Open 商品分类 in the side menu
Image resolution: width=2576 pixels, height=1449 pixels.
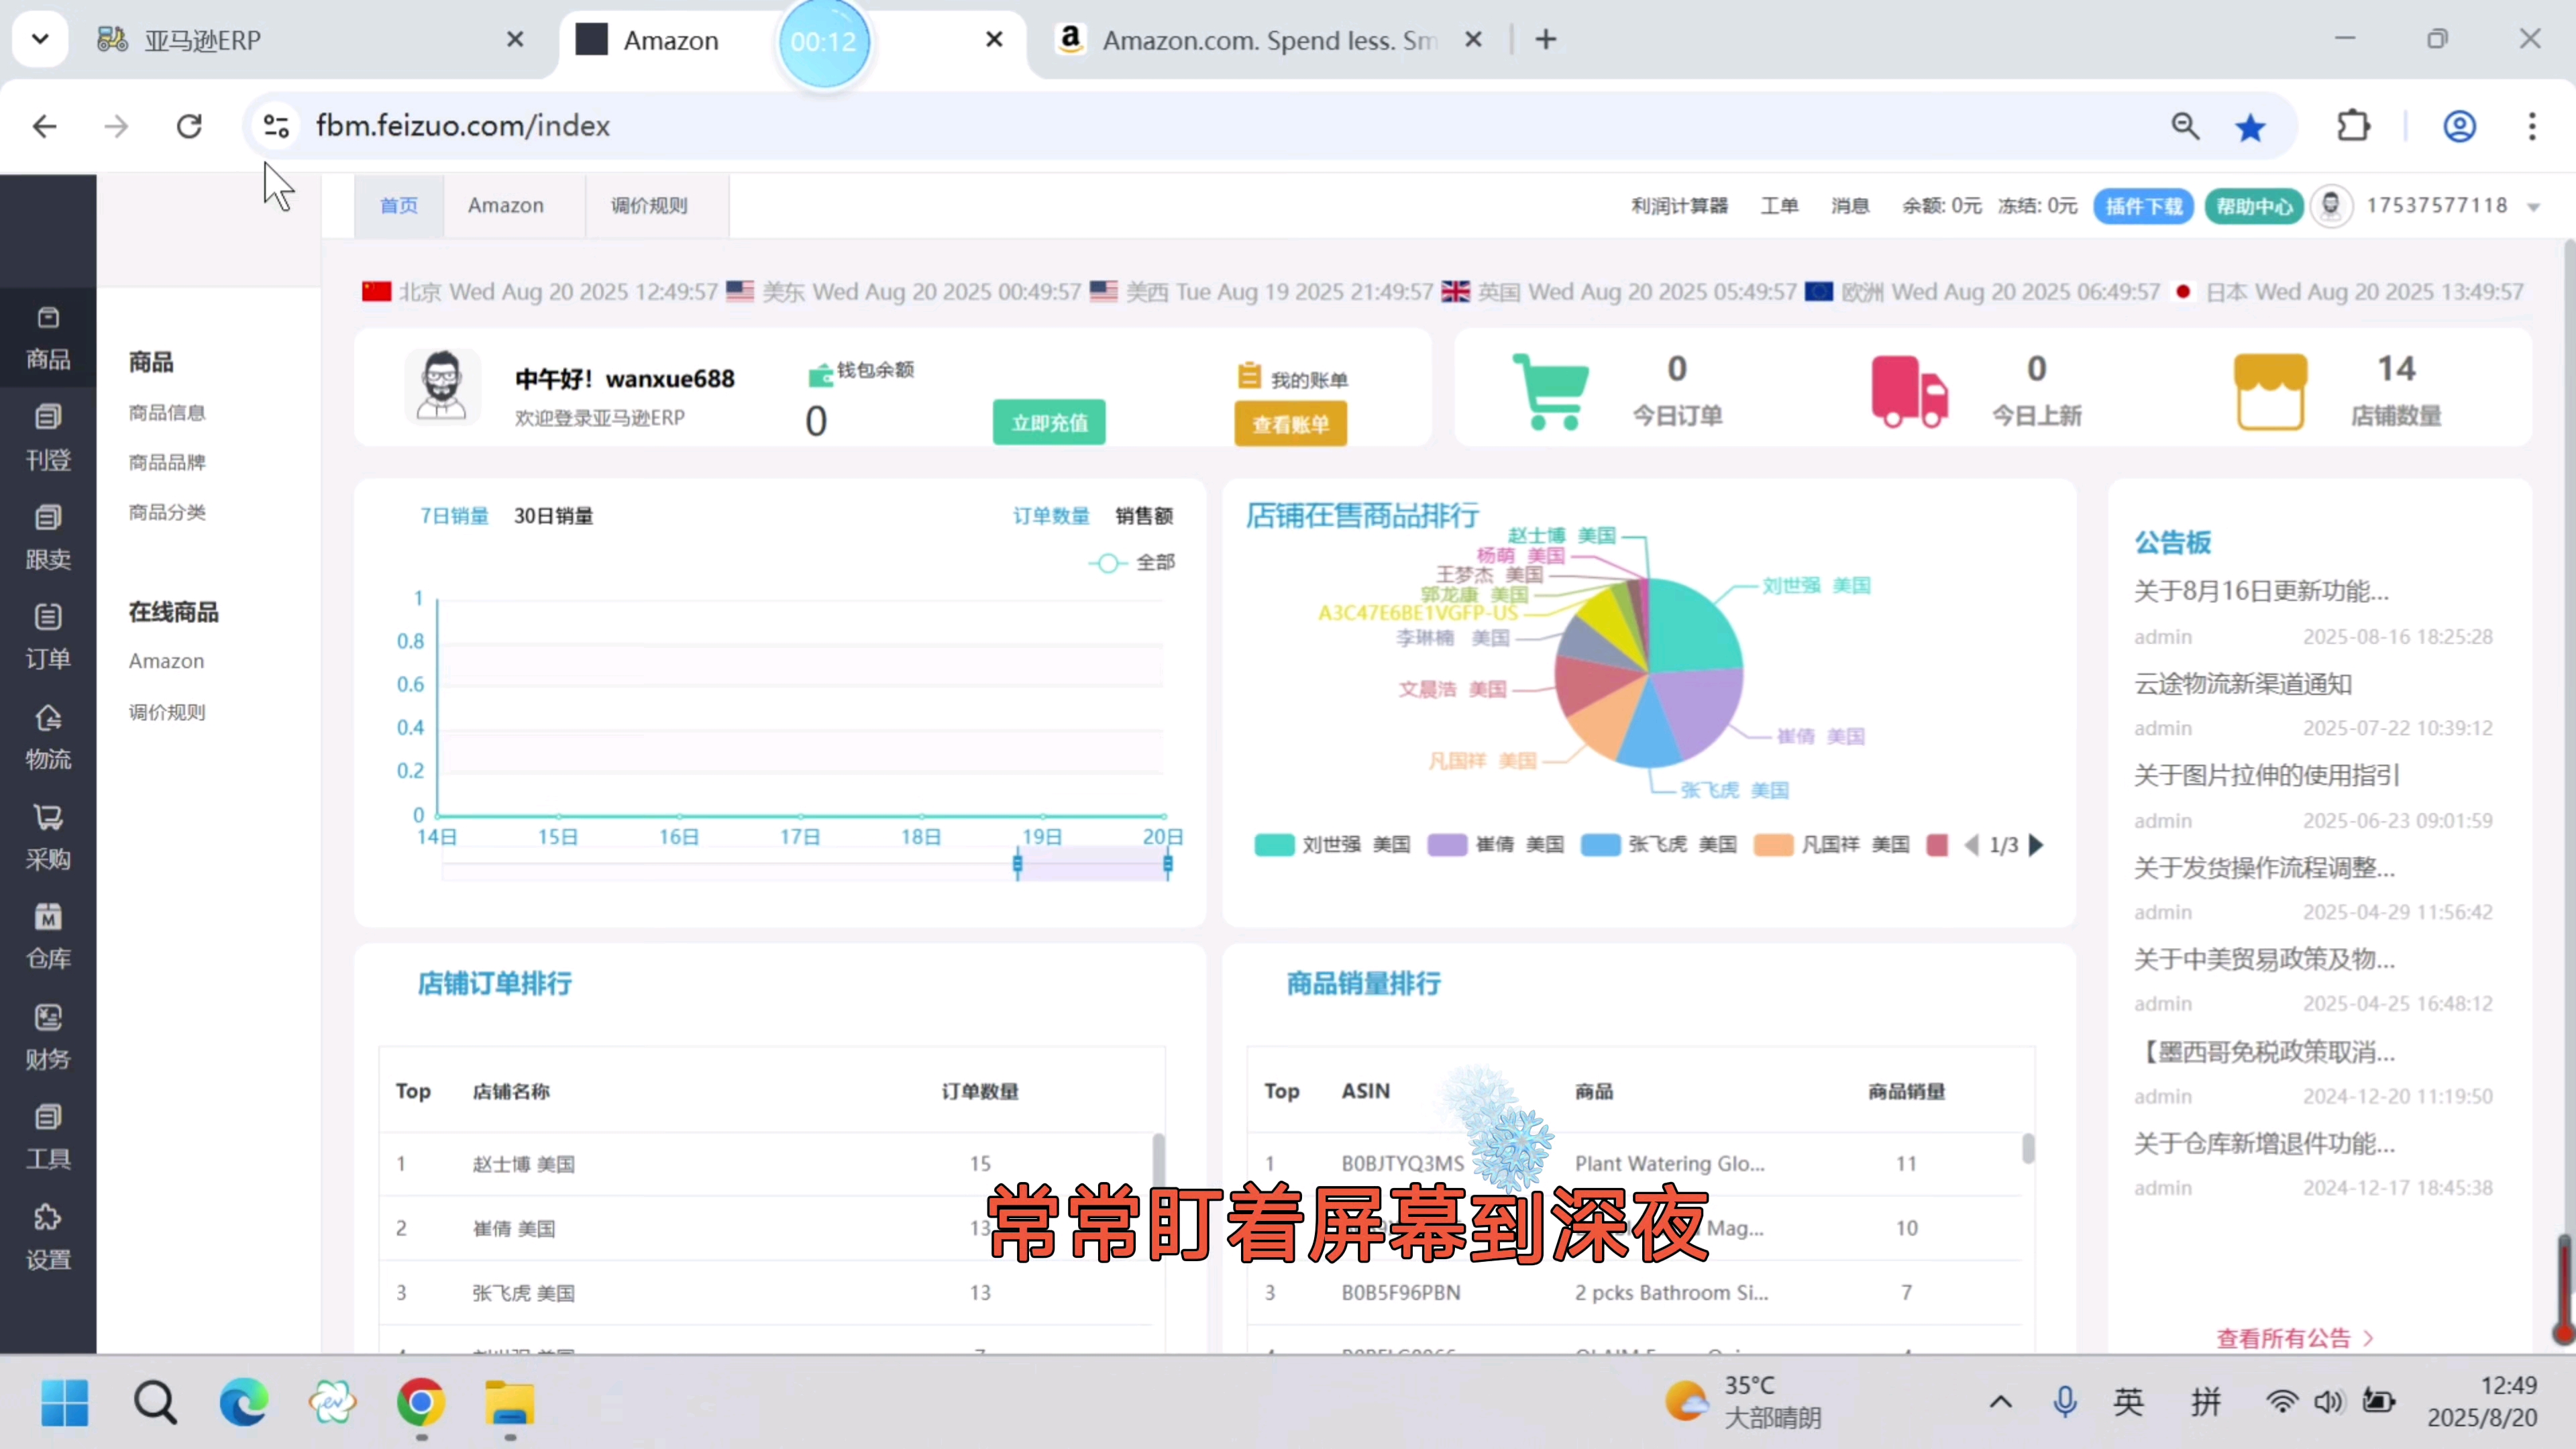coord(167,513)
